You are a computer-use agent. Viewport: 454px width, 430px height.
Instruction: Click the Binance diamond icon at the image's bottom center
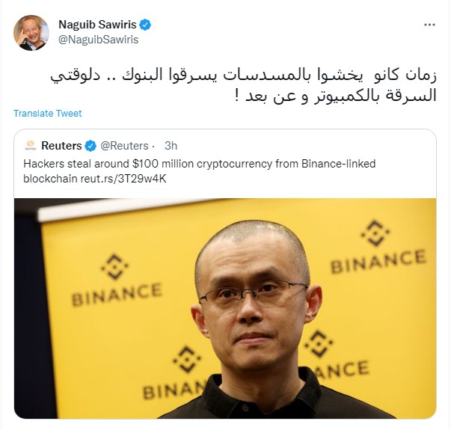click(x=187, y=359)
